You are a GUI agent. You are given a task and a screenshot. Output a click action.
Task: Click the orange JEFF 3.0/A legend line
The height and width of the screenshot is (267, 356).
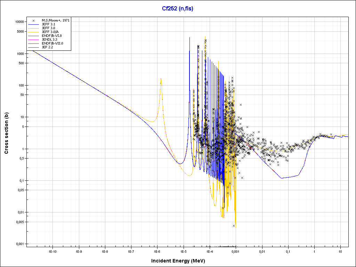click(x=33, y=32)
